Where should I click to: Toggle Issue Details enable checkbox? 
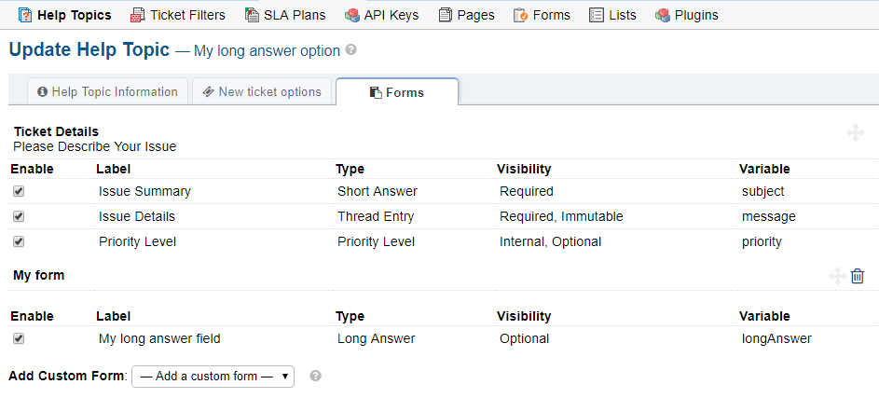(19, 216)
